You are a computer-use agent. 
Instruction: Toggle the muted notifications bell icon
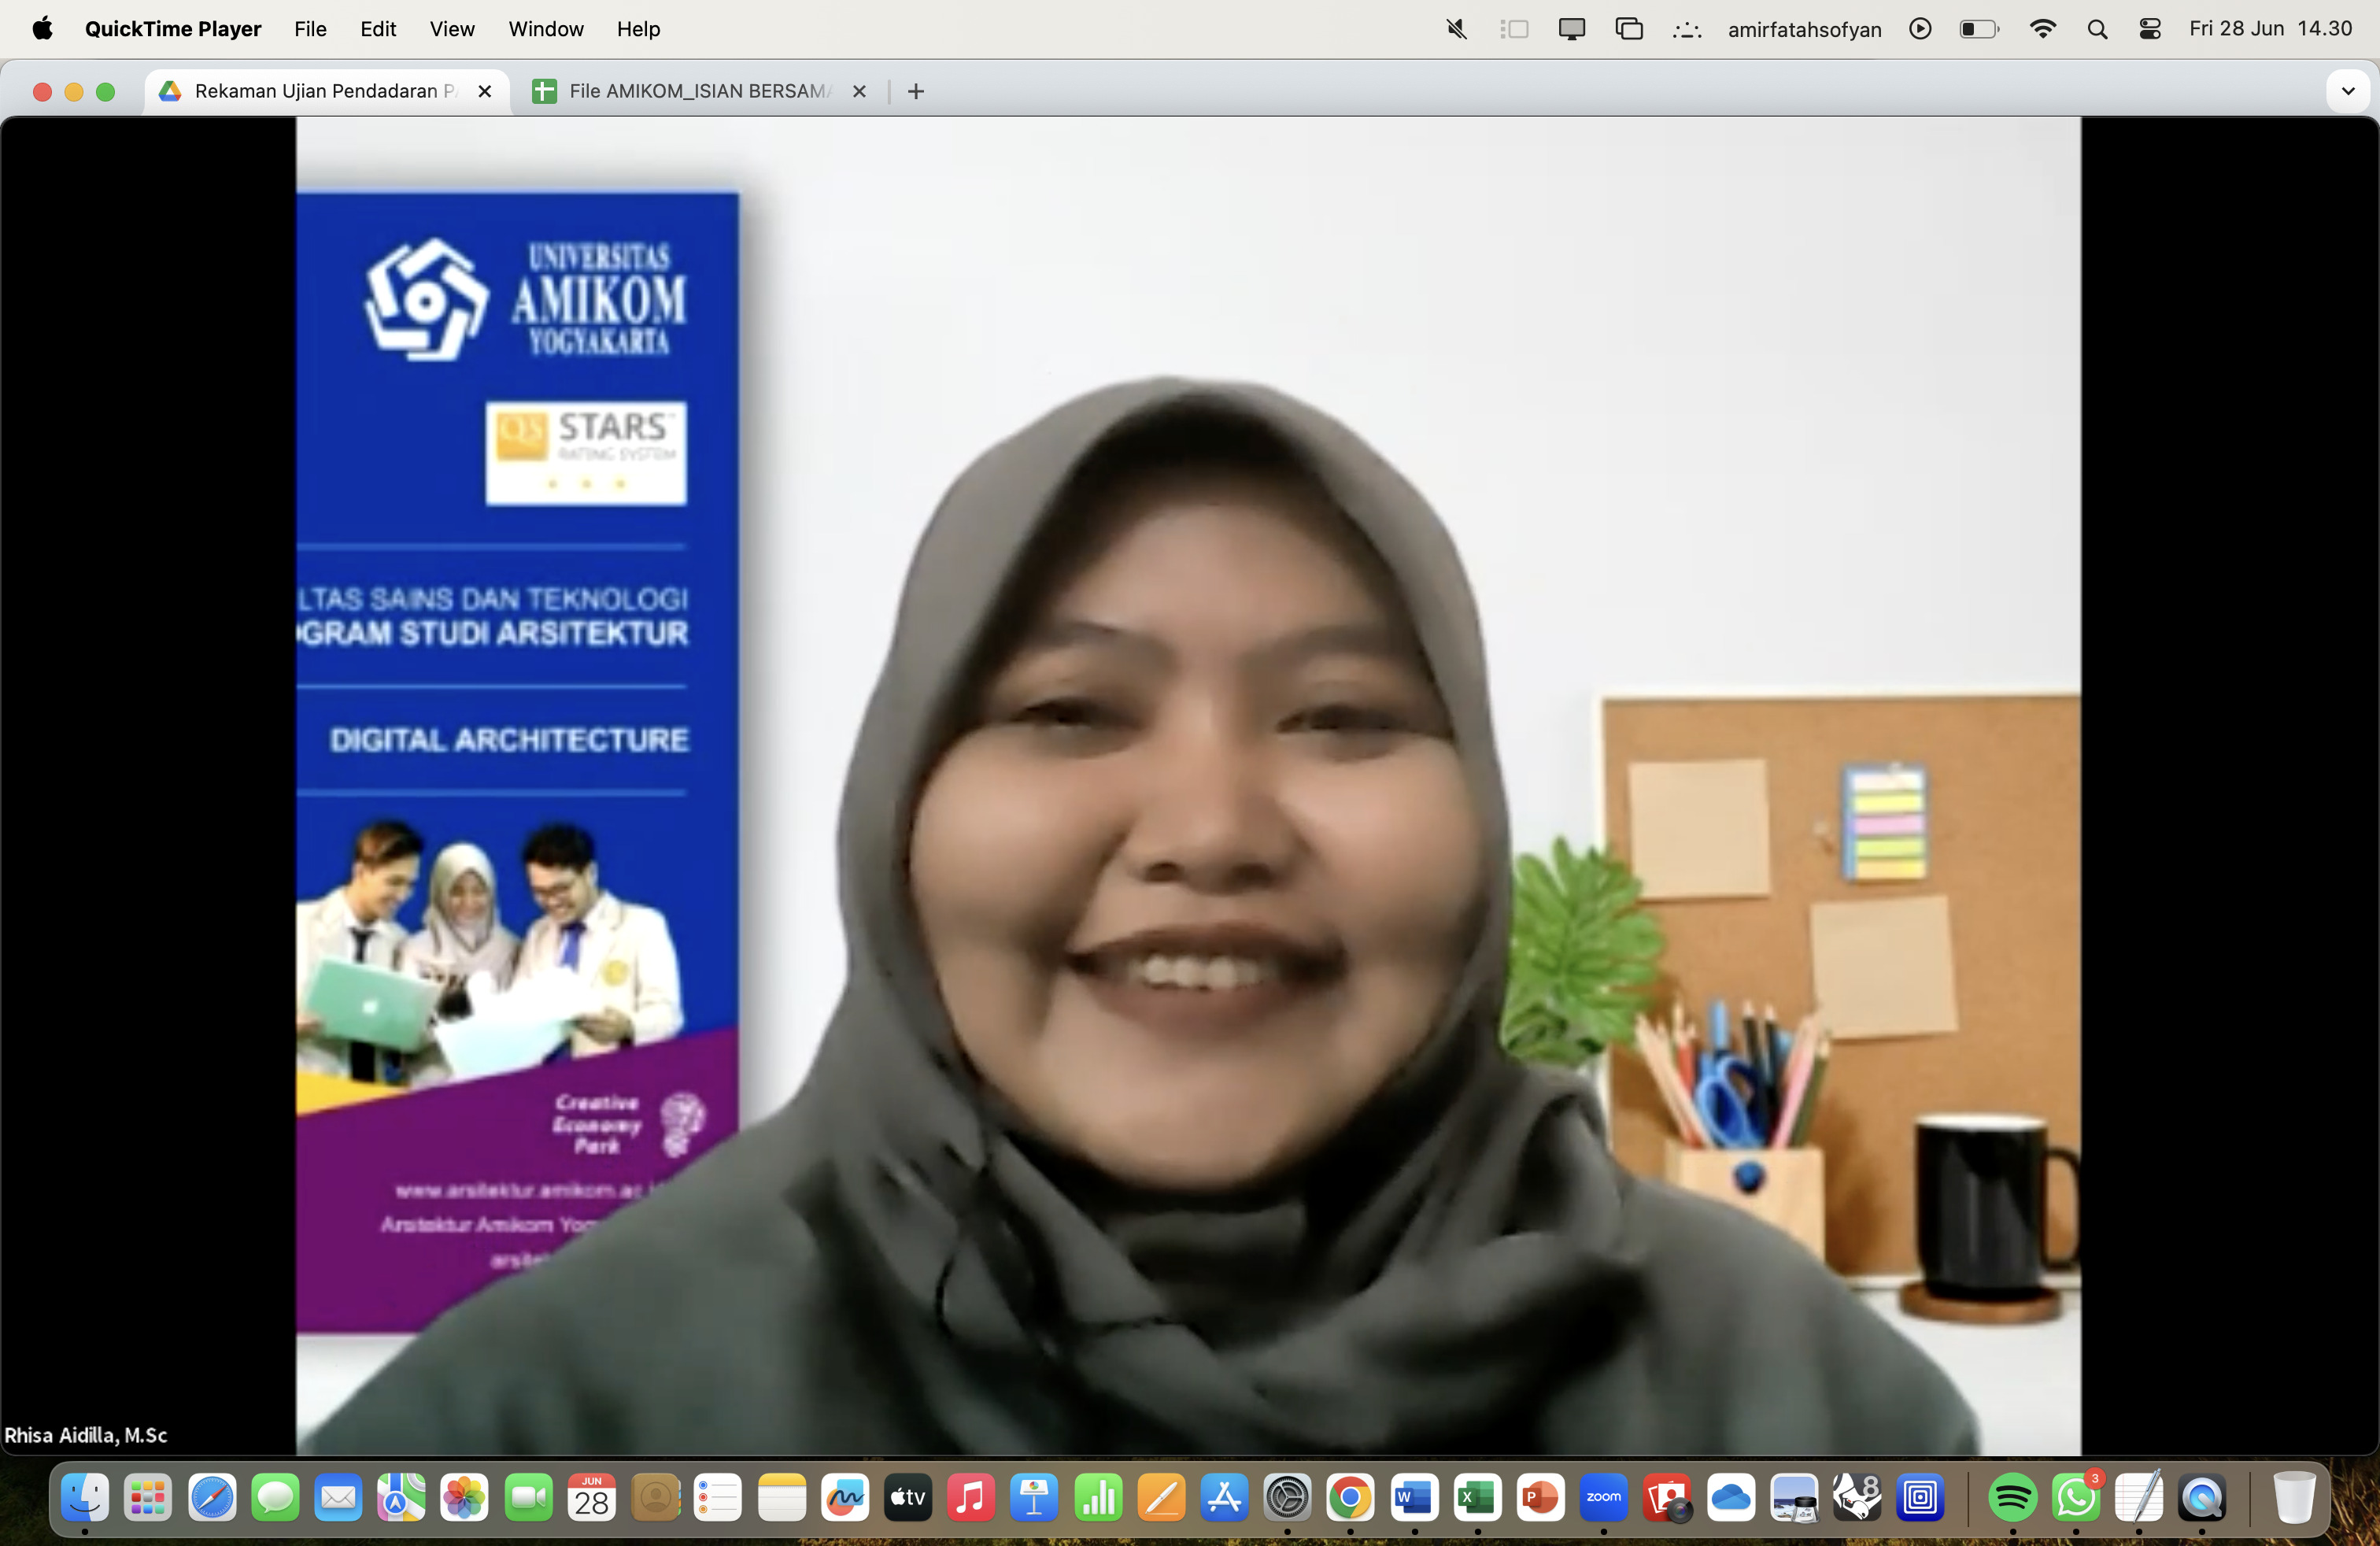pos(1456,29)
